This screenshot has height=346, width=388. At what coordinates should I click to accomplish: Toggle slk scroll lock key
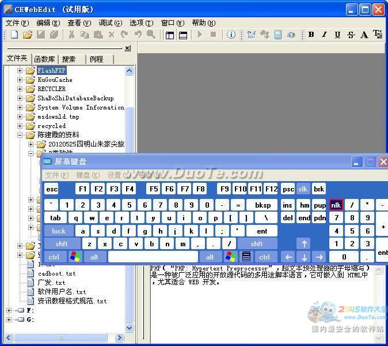click(x=303, y=189)
